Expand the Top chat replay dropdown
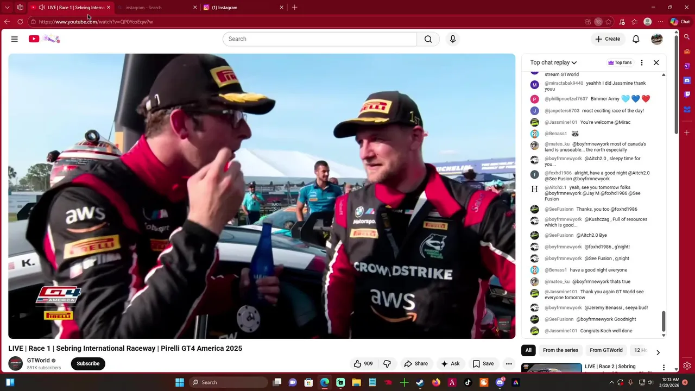The image size is (695, 391). pos(553,62)
